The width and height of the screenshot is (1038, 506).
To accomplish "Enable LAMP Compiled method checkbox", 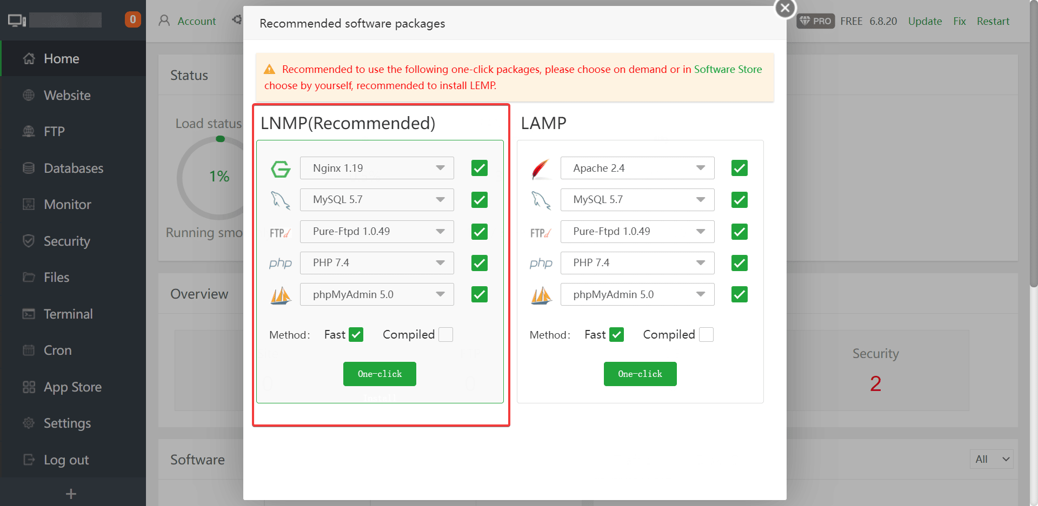I will pos(707,335).
